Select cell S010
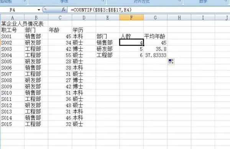 (x=13, y=93)
